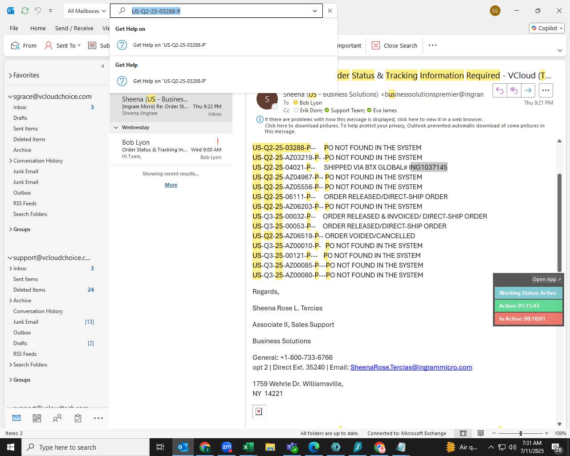Viewport: 570px width, 456px height.
Task: Click the Working Status: Active bar
Action: point(528,293)
